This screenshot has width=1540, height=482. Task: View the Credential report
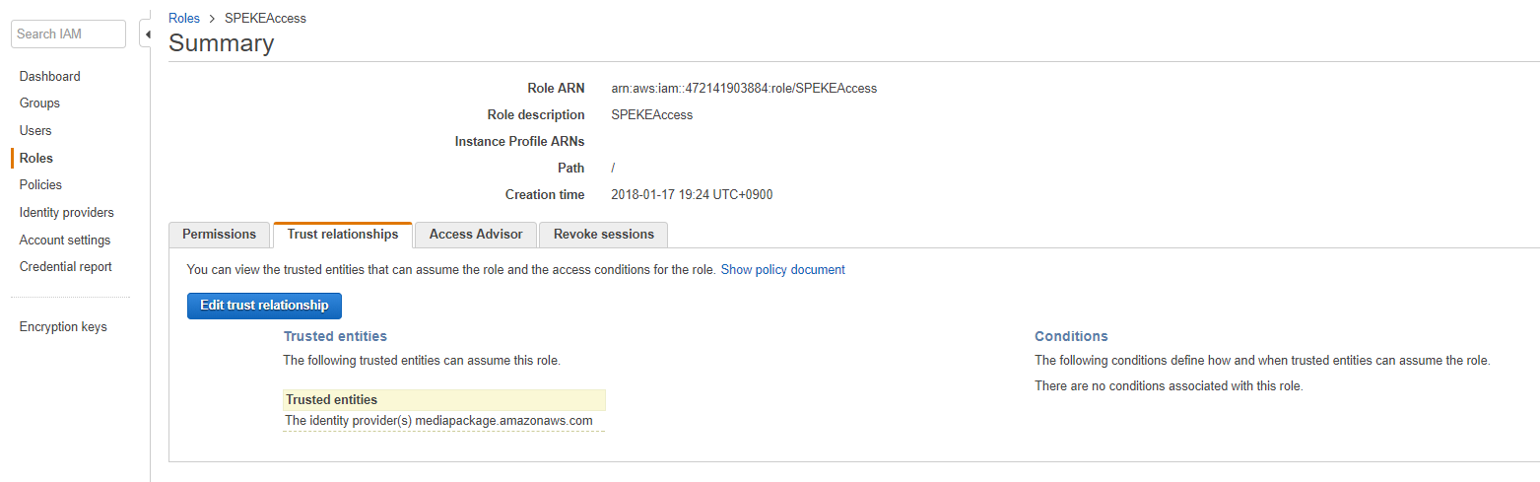[x=65, y=267]
